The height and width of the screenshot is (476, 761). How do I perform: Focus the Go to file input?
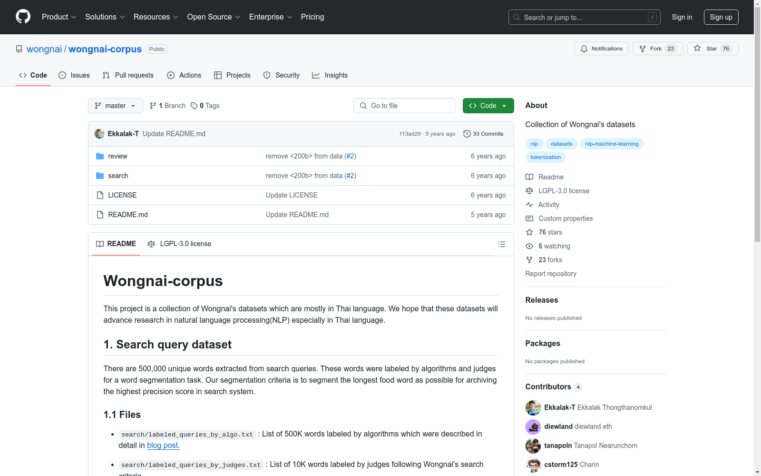(x=404, y=106)
